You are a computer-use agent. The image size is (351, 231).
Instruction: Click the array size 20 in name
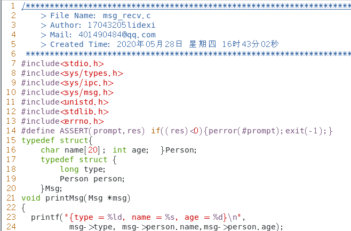coord(93,150)
